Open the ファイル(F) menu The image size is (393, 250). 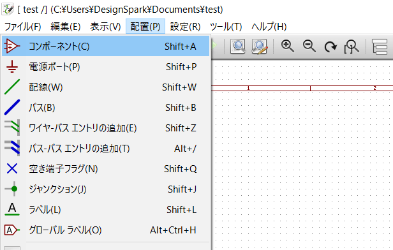coord(22,27)
